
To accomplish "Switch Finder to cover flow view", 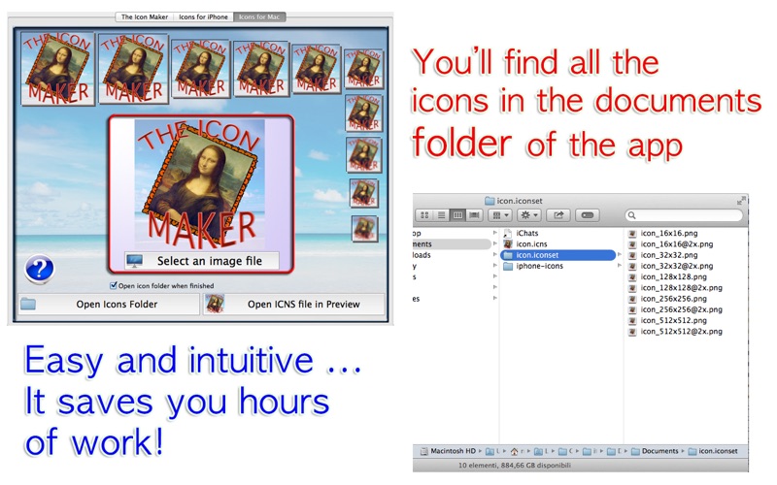I will (475, 215).
